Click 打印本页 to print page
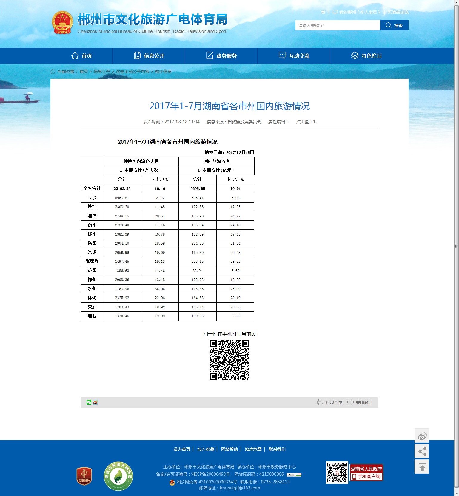 330,402
